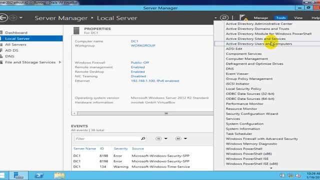Open the View menu
Image resolution: width=320 pixels, height=180 pixels.
point(298,18)
